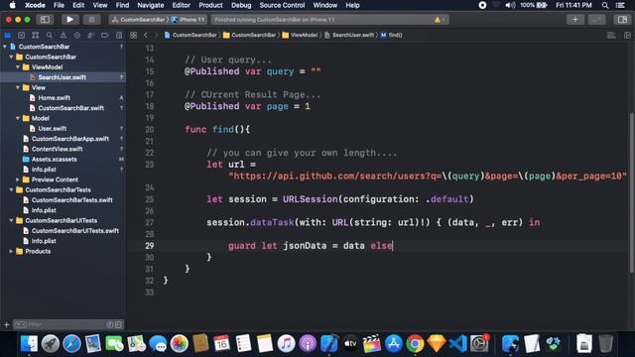Open Visual Studio Code from the Dock
Image resolution: width=635 pixels, height=357 pixels.
(x=458, y=344)
